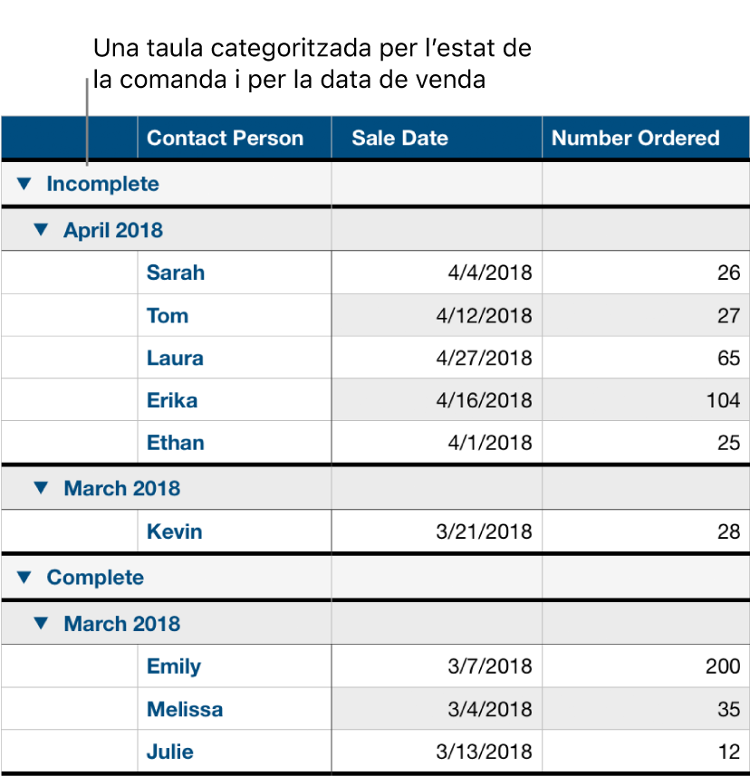
Task: Select the contact name Emily
Action: pyautogui.click(x=172, y=666)
